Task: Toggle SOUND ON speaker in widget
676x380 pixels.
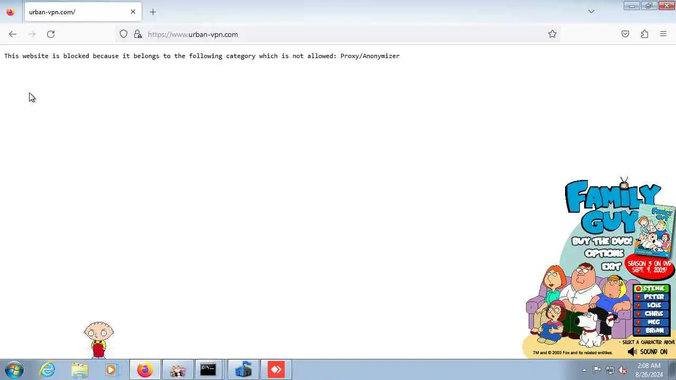Action: (647, 351)
